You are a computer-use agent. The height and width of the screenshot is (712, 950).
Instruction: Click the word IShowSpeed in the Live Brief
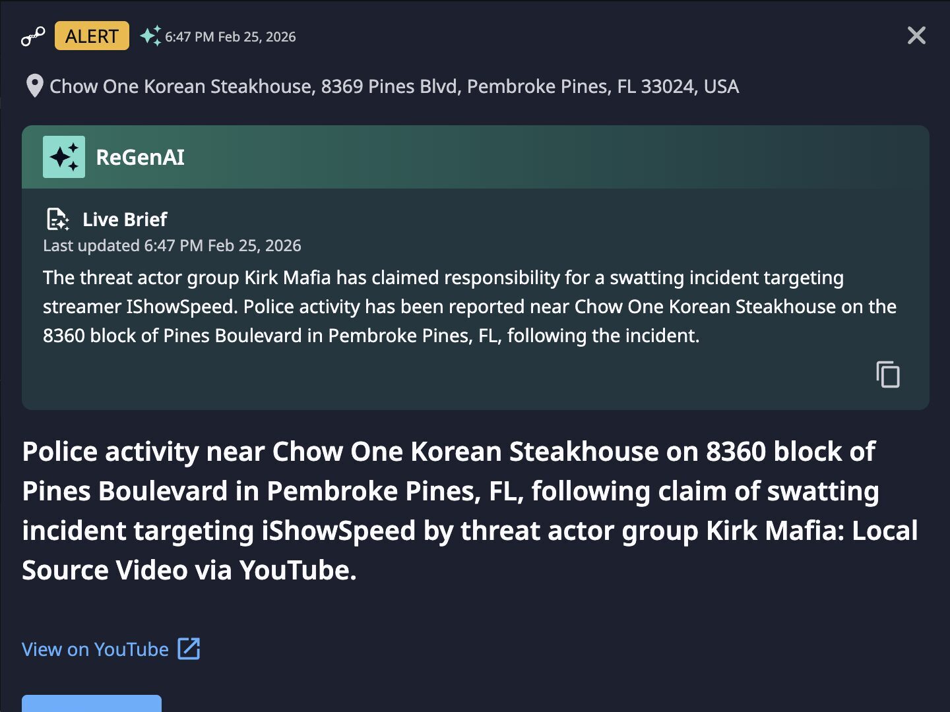180,307
